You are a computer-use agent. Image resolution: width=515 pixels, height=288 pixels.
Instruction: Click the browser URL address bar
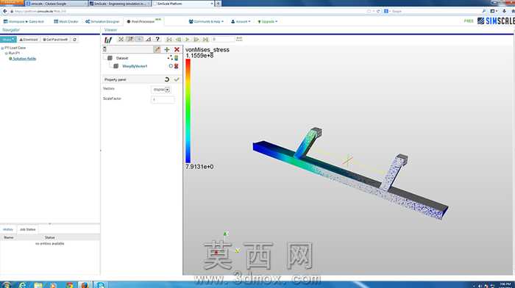[187, 11]
